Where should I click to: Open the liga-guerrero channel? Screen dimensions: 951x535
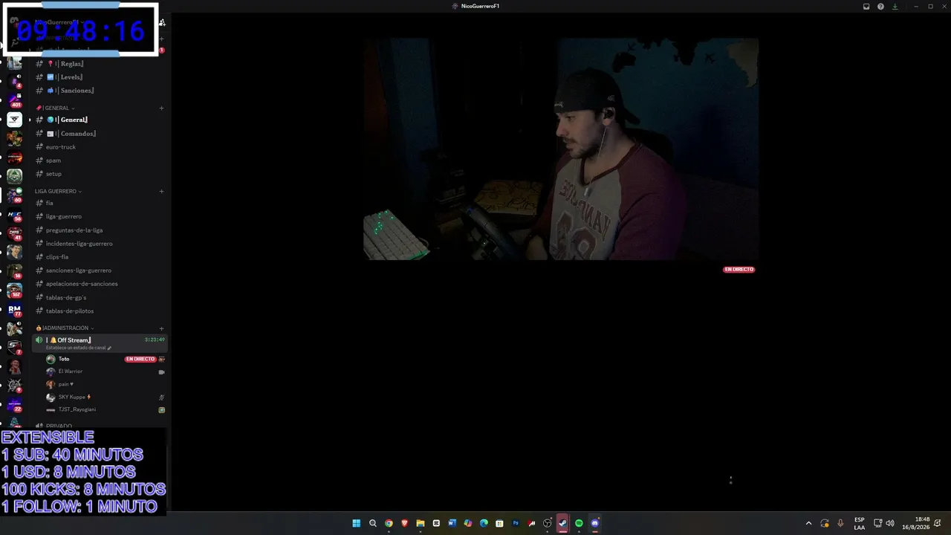point(100,216)
